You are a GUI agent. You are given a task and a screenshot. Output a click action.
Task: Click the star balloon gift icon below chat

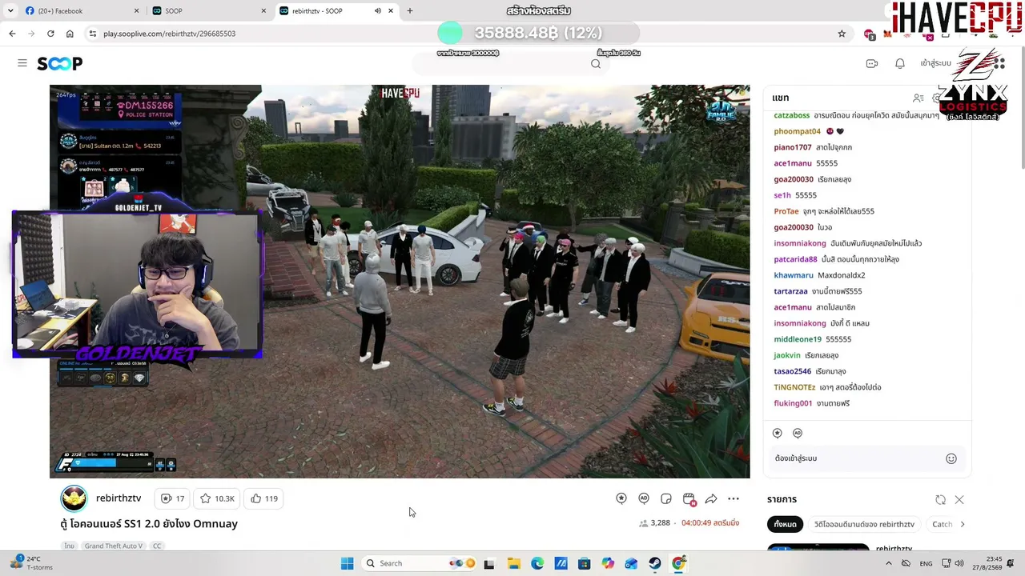pos(778,433)
